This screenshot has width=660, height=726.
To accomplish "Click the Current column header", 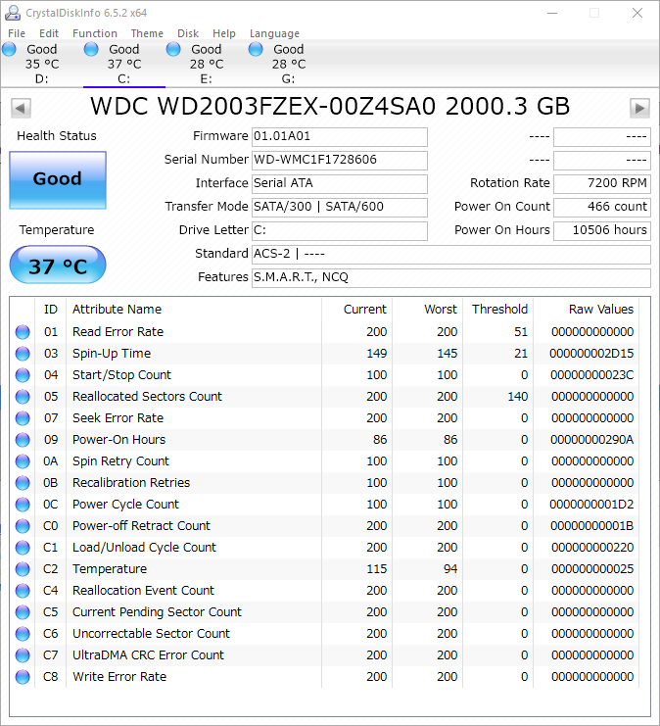I will pos(356,310).
